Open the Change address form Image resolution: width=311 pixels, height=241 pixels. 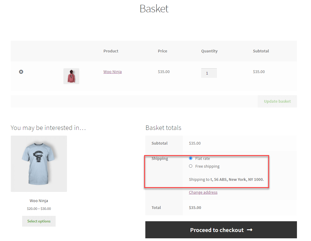(203, 192)
